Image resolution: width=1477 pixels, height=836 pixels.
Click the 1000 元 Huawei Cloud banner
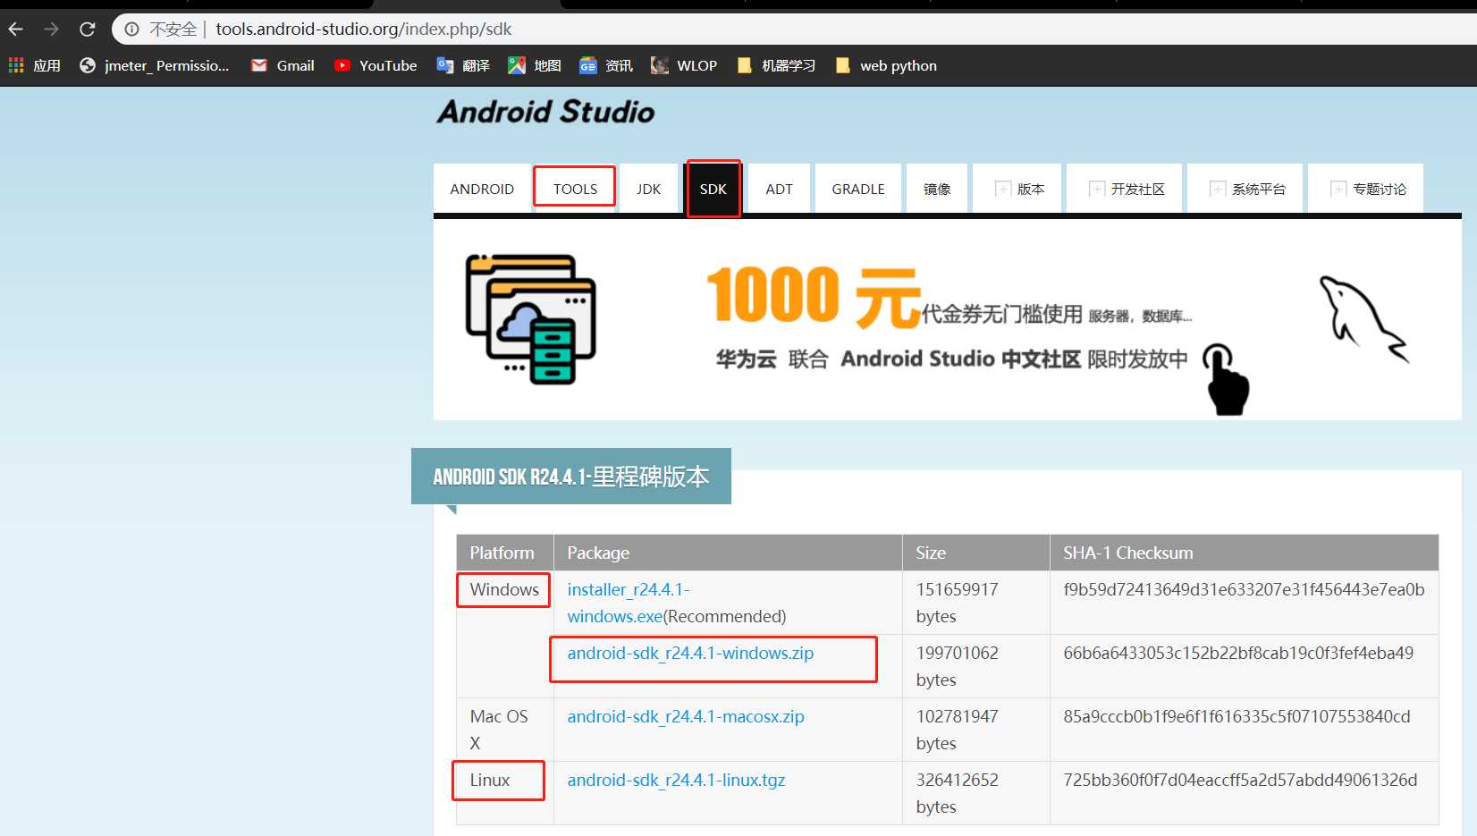pyautogui.click(x=948, y=319)
